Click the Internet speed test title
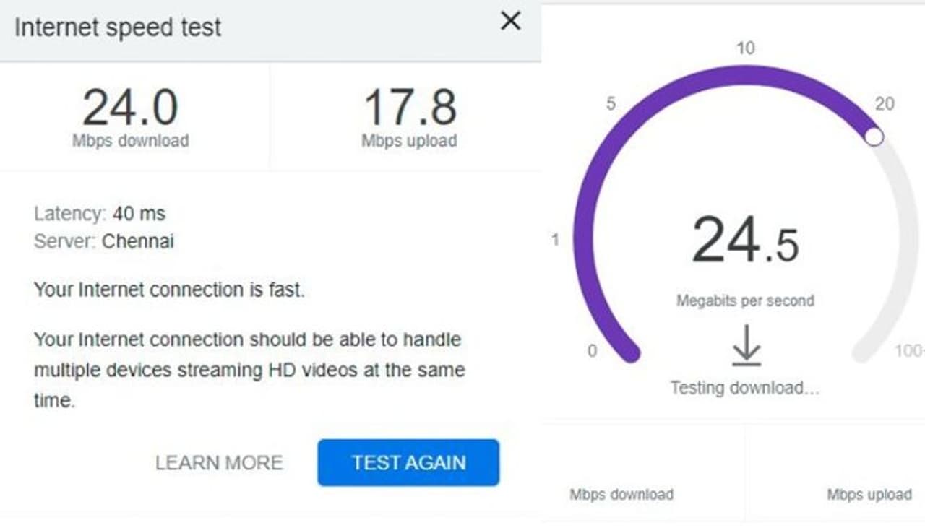This screenshot has width=925, height=528. 118,27
